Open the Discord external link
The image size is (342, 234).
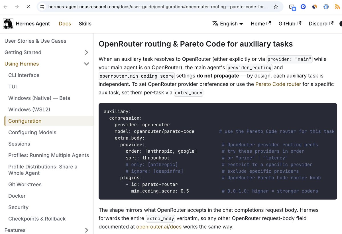[321, 24]
